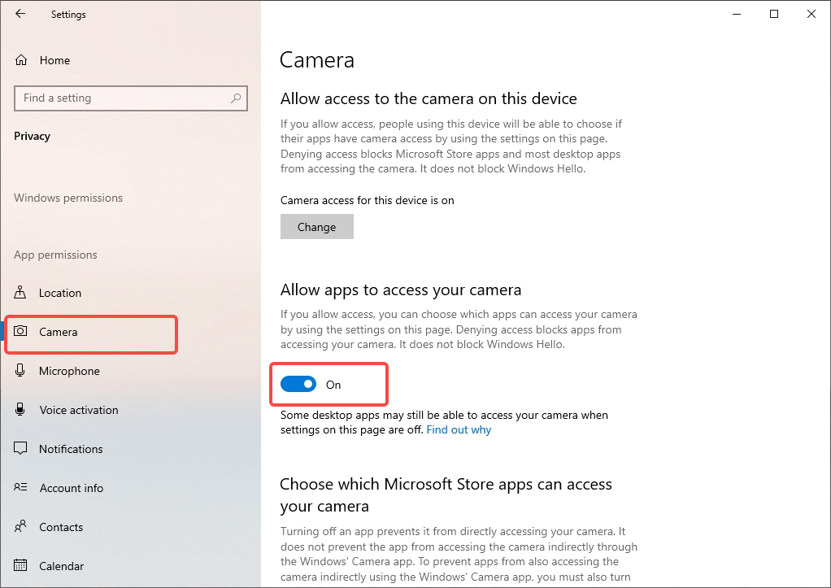Toggle off Allow apps to access your camera
Screen dimensions: 831x588
(x=298, y=383)
